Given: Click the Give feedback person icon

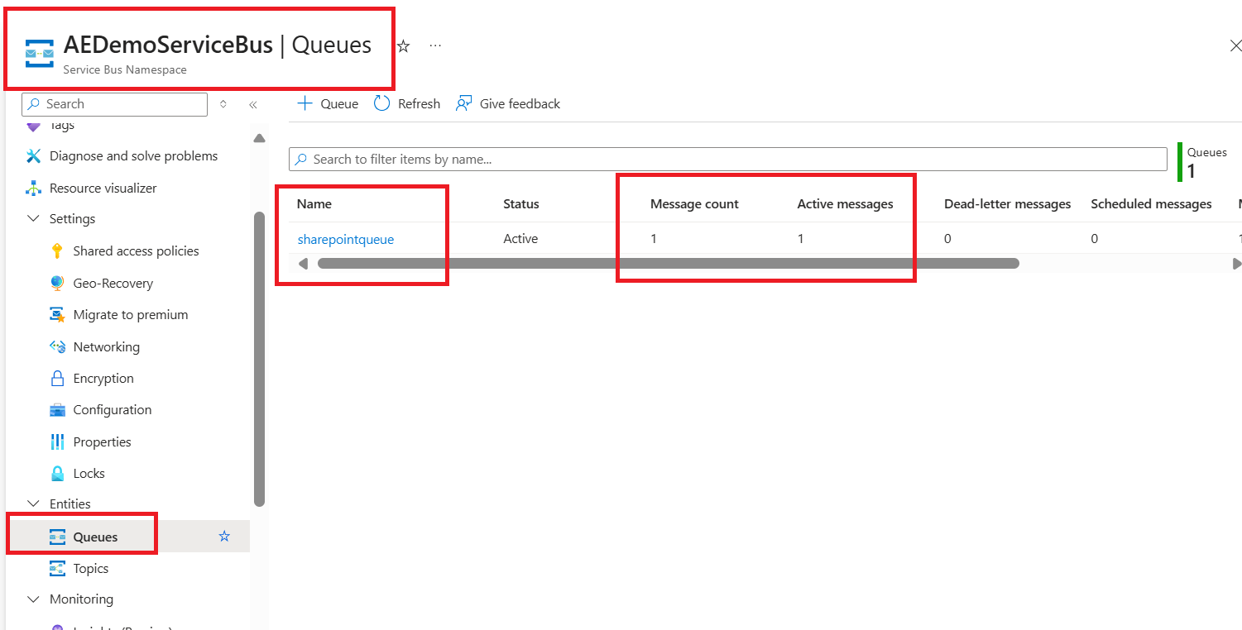Looking at the screenshot, I should pyautogui.click(x=464, y=103).
